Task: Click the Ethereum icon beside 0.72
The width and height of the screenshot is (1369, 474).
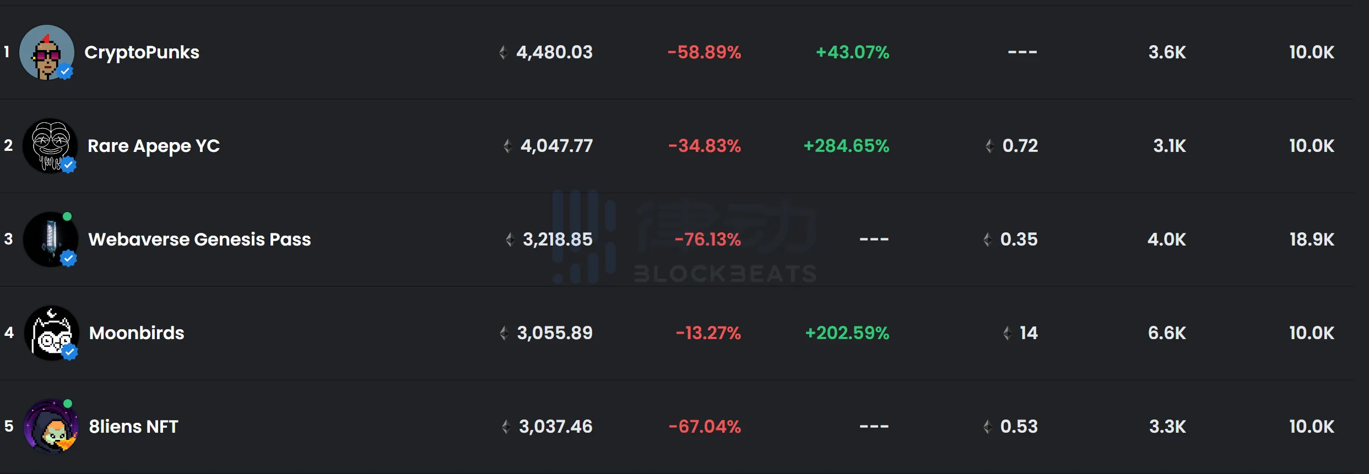Action: pos(989,146)
